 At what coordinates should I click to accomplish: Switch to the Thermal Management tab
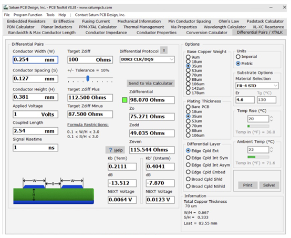click(x=143, y=27)
